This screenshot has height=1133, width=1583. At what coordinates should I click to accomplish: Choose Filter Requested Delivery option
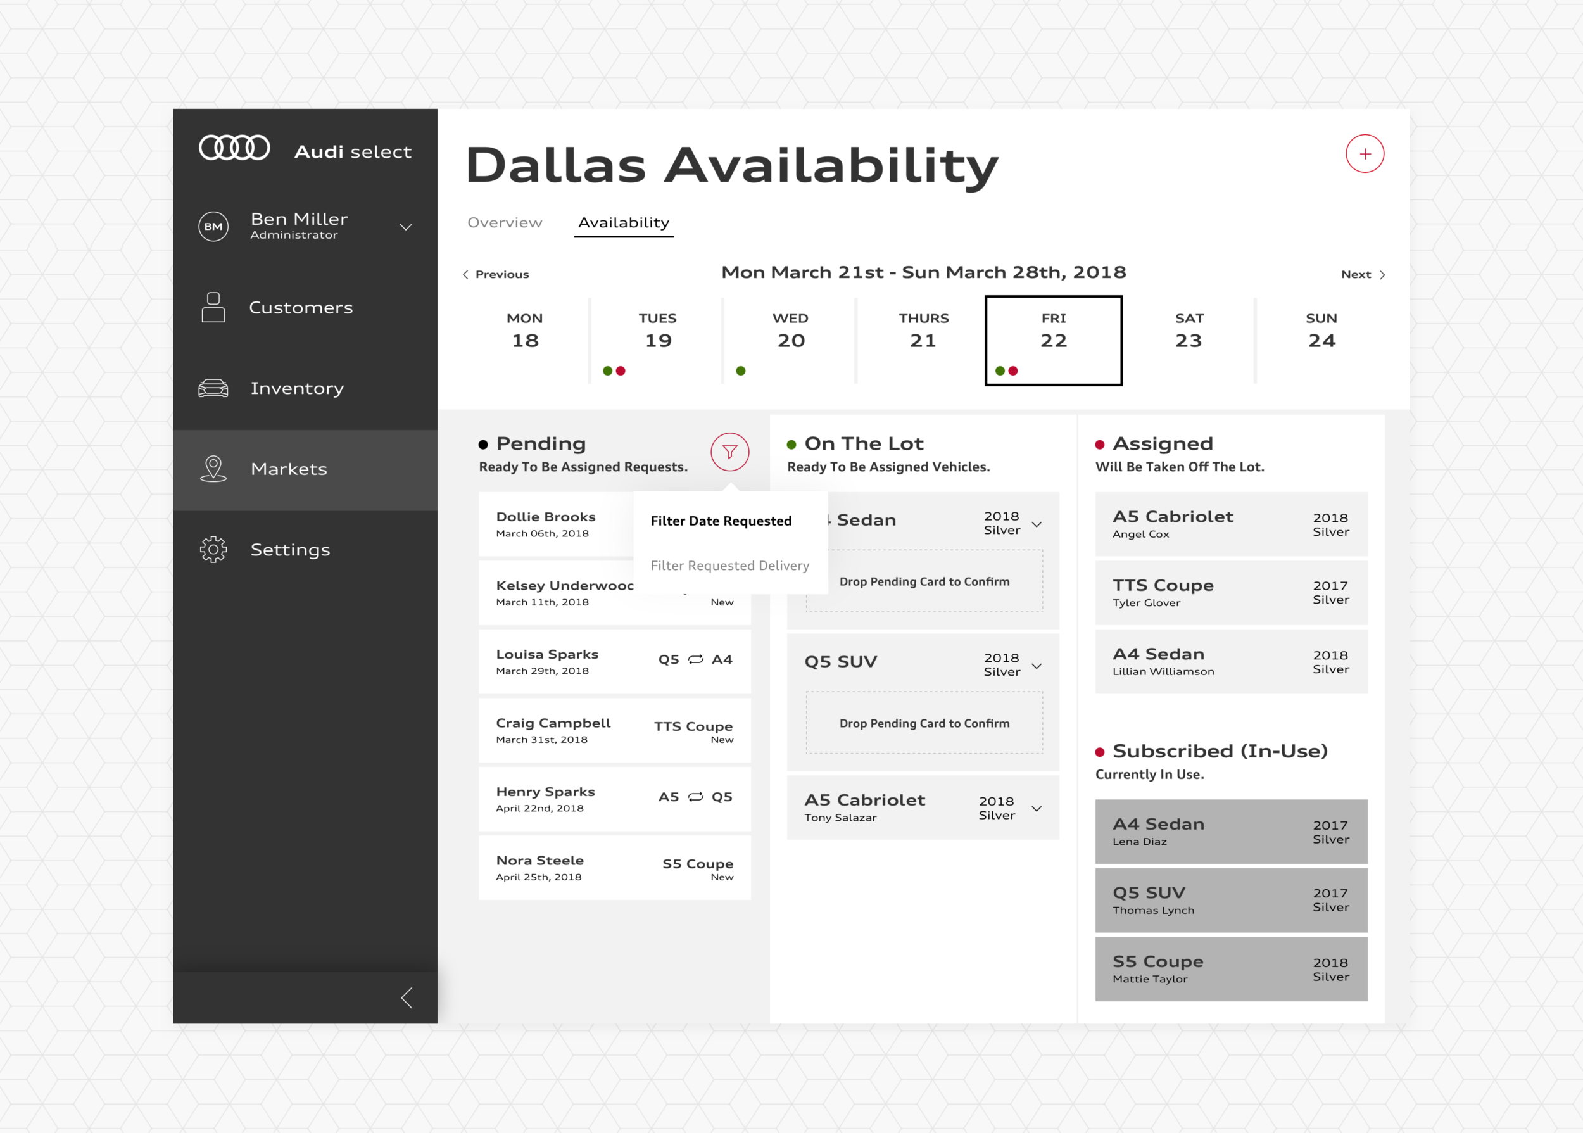coord(729,566)
